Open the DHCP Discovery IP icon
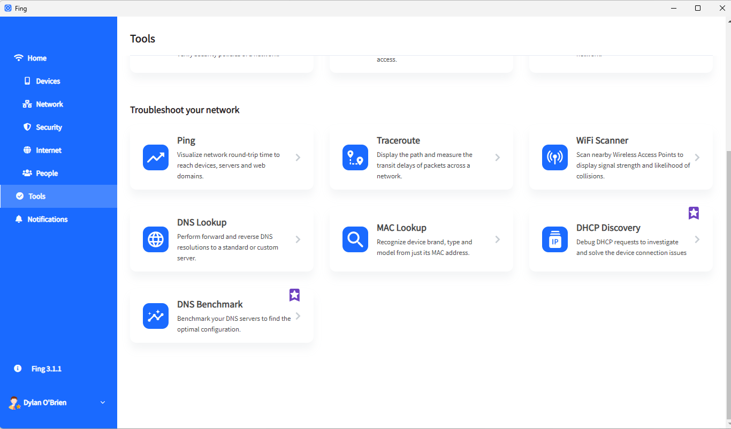Screen dimensions: 731x429 [x=554, y=239]
